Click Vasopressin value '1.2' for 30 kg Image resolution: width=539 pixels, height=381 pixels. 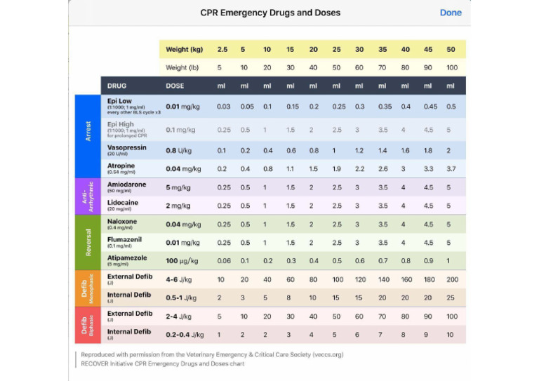tap(359, 150)
